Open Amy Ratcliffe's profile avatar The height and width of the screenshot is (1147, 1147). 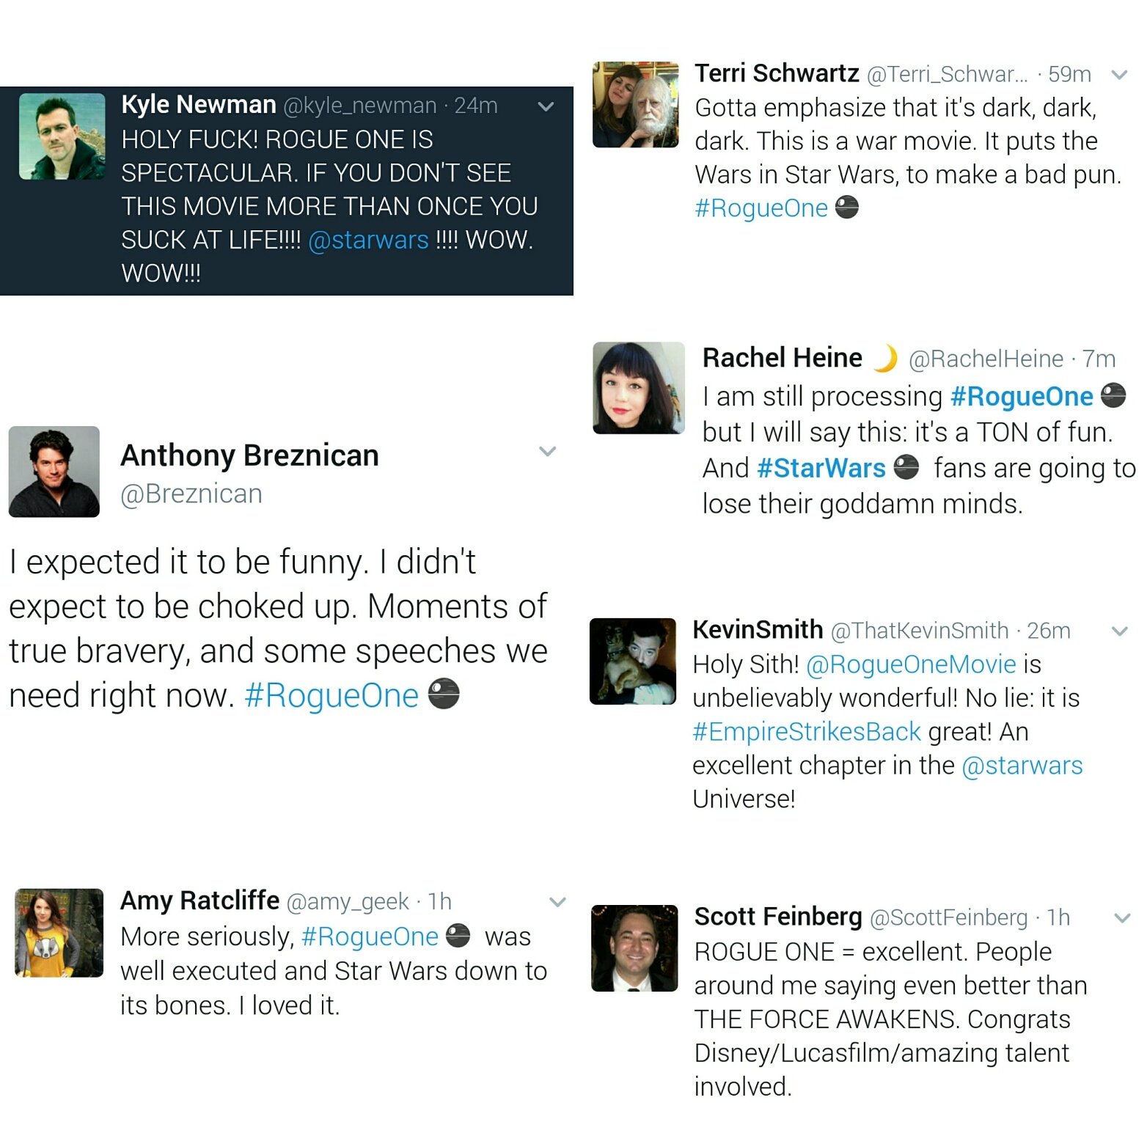59,933
